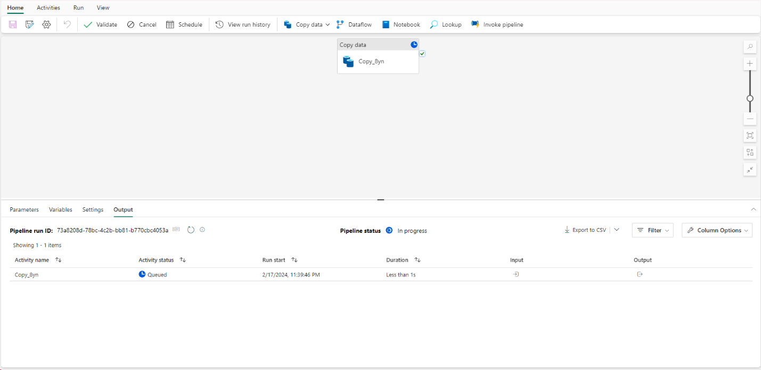
Task: Open the Parameters tab
Action: click(x=24, y=209)
